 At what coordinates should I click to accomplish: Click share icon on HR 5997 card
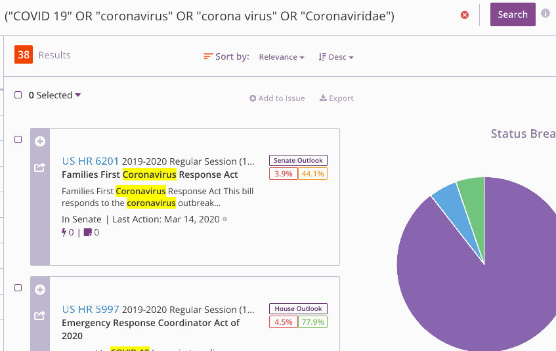(x=39, y=316)
